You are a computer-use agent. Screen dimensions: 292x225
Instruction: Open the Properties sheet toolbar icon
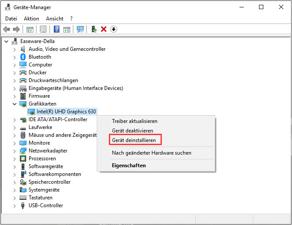[43, 29]
